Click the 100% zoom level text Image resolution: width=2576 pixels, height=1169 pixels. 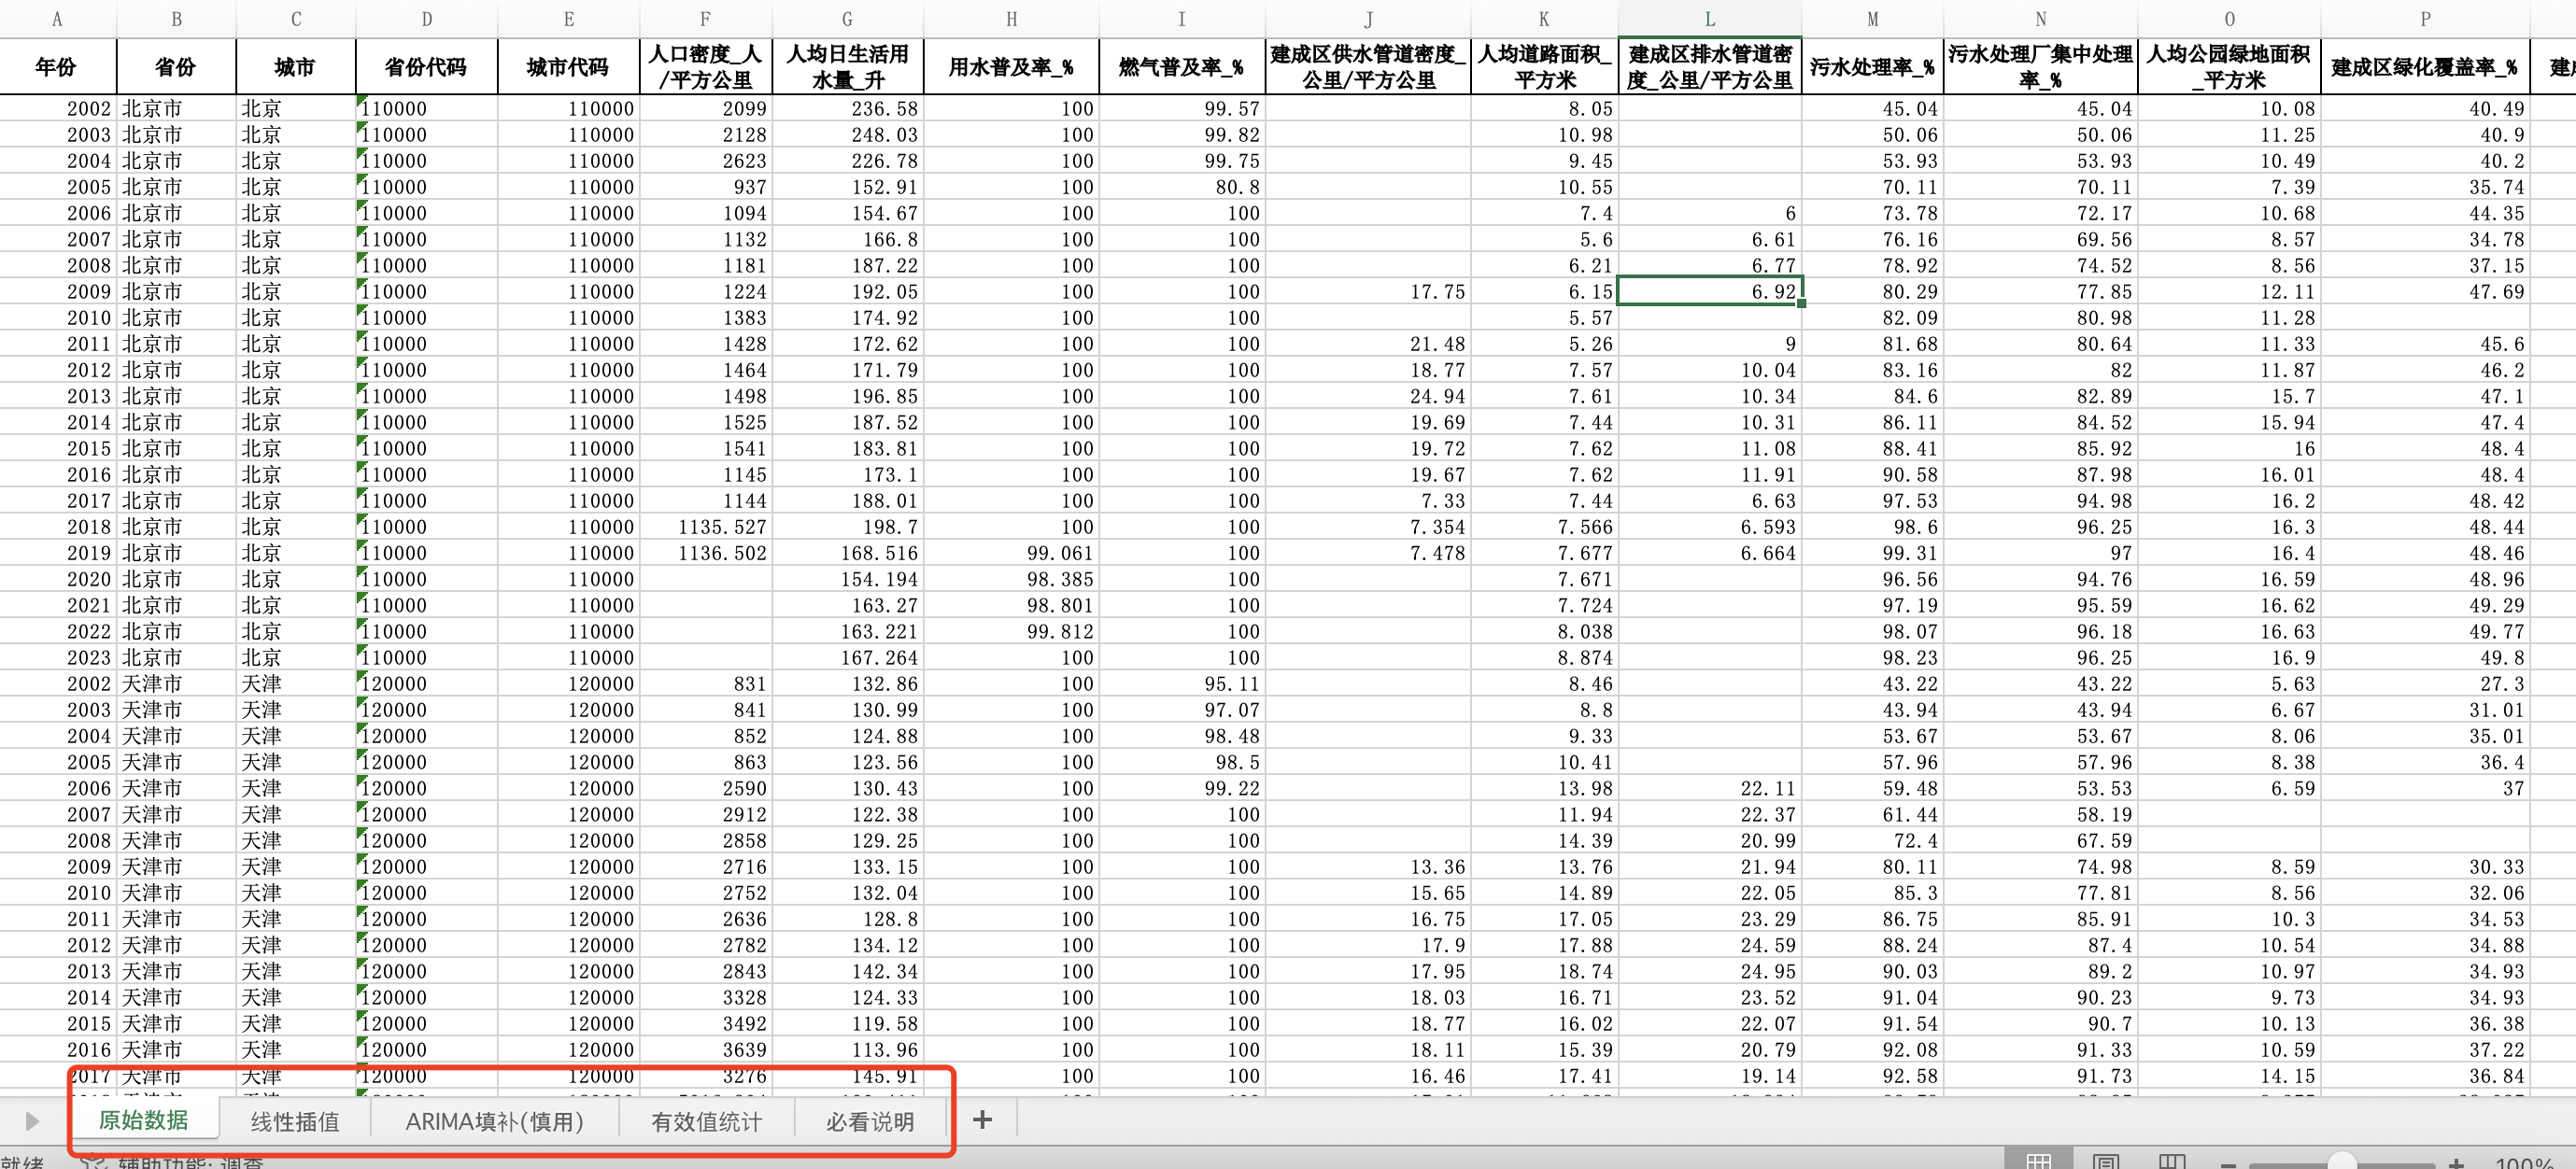click(2524, 1164)
